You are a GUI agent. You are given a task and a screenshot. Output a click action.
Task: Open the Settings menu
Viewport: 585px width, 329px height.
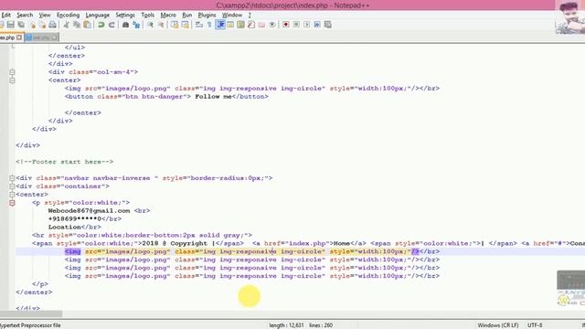pyautogui.click(x=125, y=15)
